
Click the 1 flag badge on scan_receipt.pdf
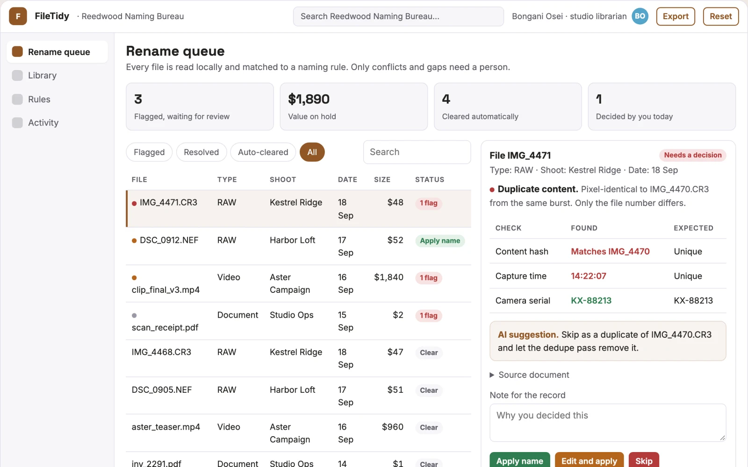428,316
